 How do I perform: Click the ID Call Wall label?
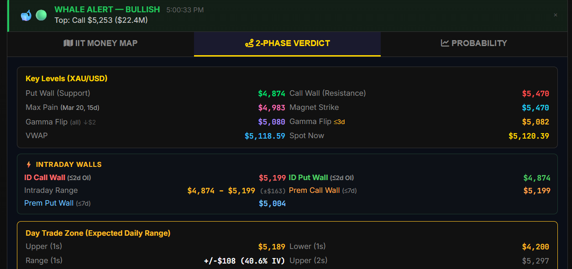45,178
